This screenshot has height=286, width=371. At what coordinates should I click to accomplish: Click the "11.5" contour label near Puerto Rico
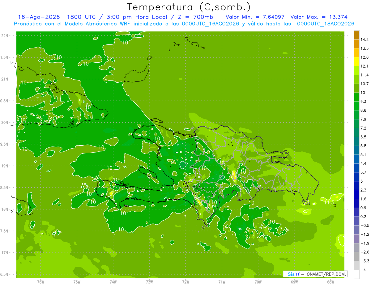329,203
